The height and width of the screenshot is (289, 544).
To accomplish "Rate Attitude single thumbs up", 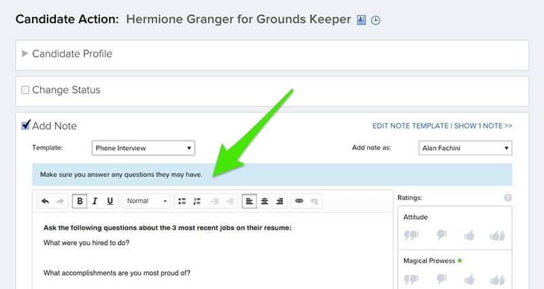I will point(469,235).
